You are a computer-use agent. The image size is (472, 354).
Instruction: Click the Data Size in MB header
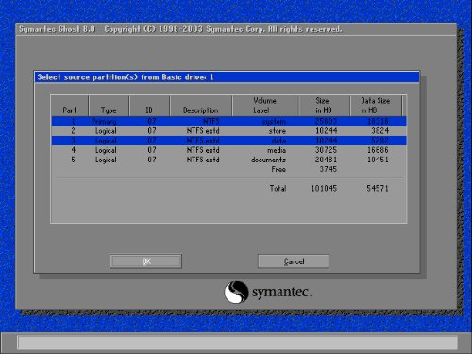[x=376, y=106]
